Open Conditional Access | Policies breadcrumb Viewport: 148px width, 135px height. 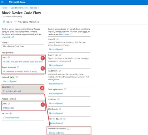pos(24,8)
